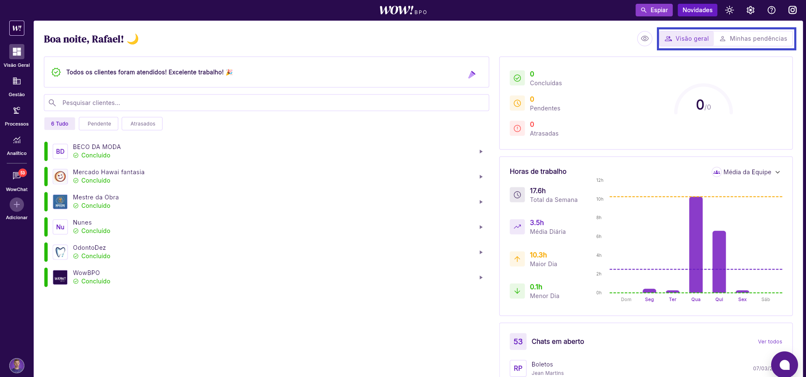Image resolution: width=806 pixels, height=377 pixels.
Task: Expand the WowBPO client row arrow
Action: pyautogui.click(x=481, y=278)
